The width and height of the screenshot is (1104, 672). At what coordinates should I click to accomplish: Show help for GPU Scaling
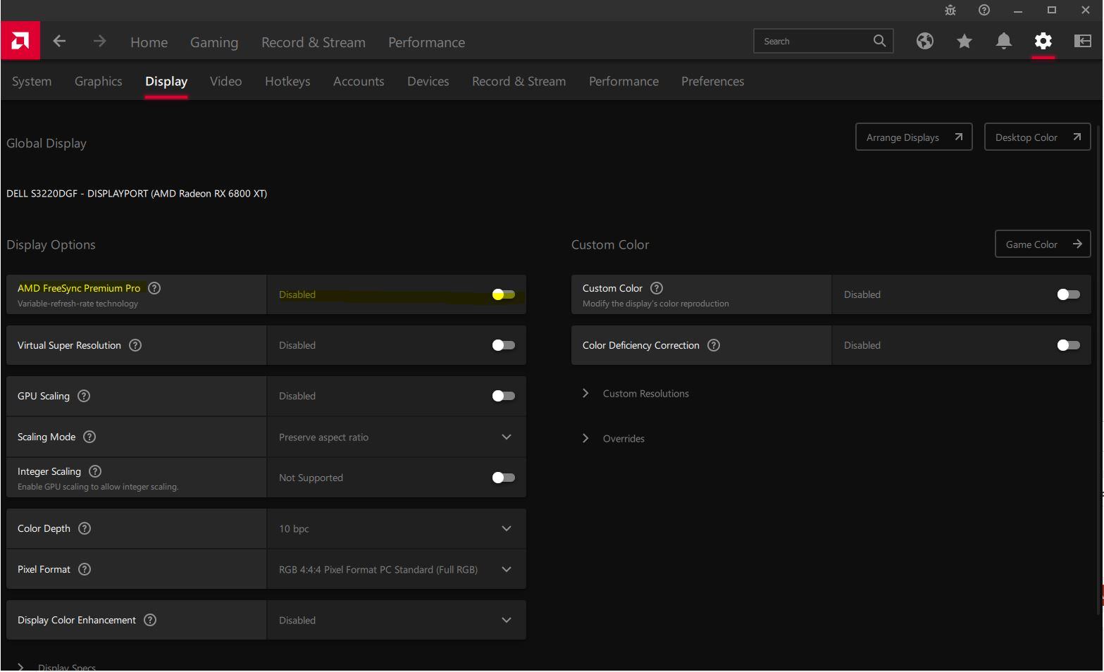84,396
